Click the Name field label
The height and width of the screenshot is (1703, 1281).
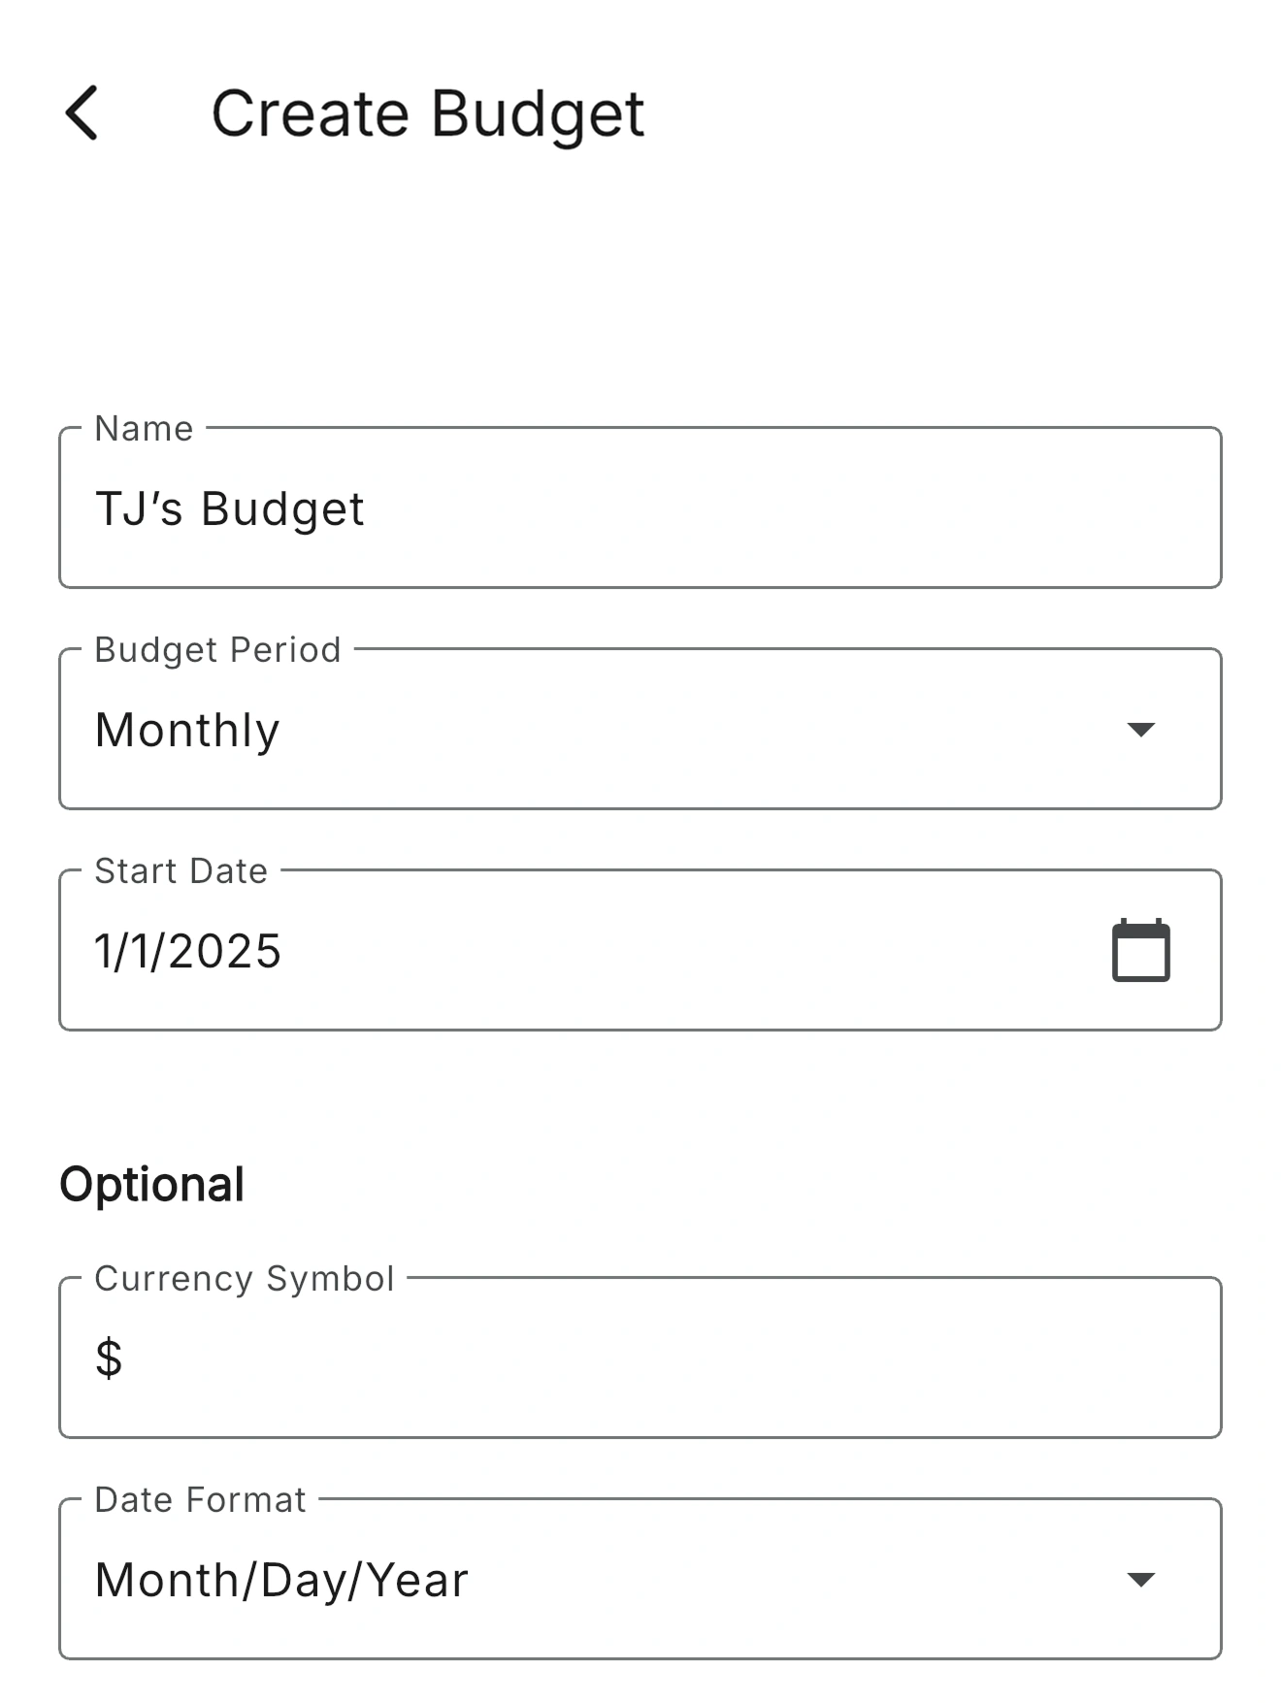point(142,428)
